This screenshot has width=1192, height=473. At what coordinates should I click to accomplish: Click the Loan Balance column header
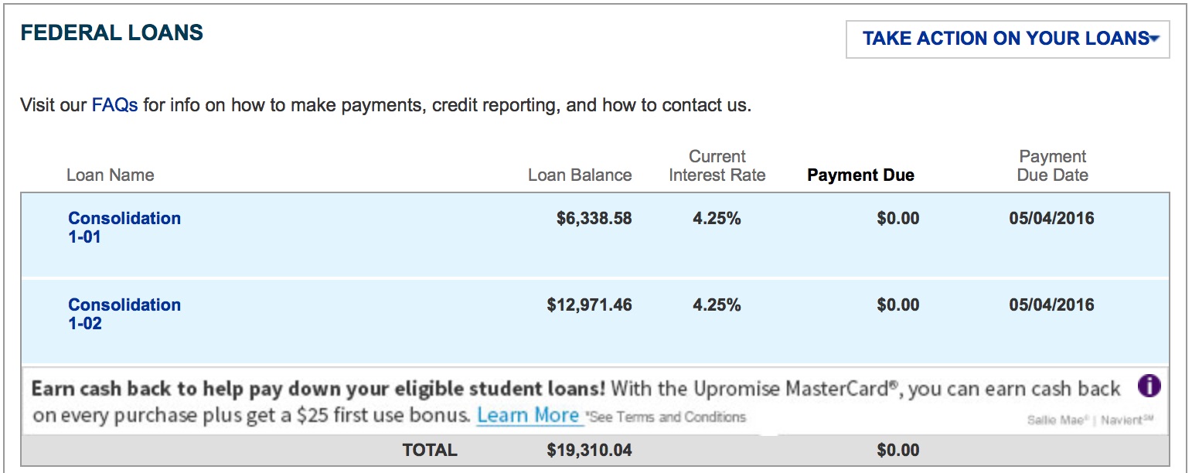tap(580, 175)
